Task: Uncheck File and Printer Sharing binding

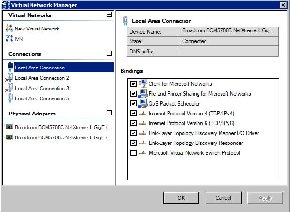Action: click(x=133, y=93)
